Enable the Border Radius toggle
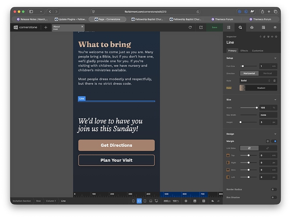The height and width of the screenshot is (218, 291). coord(274,189)
